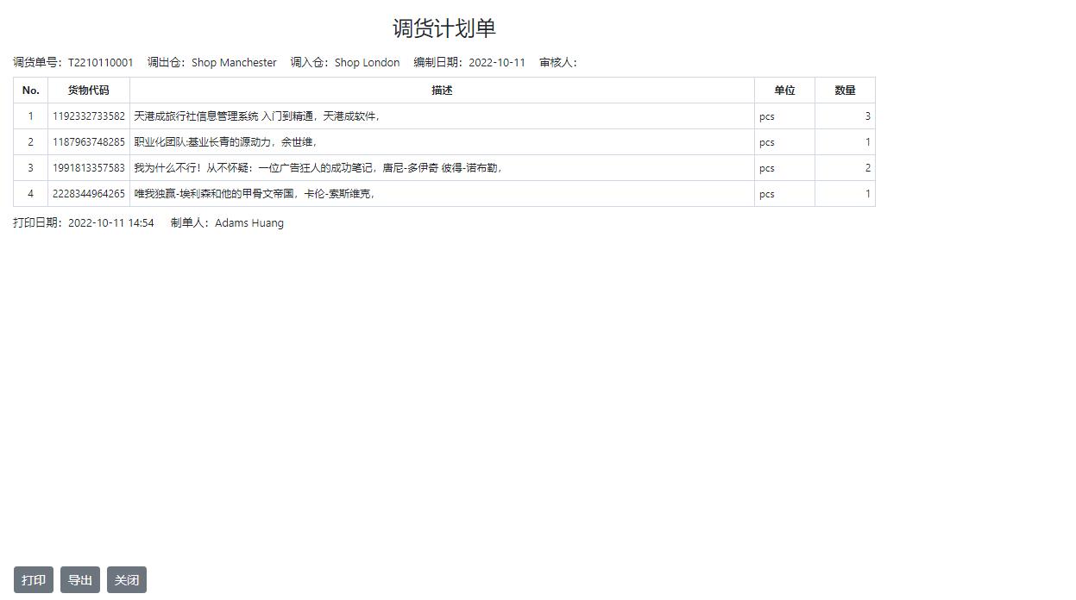Select description 天港成旅行社信息管理系统
The height and width of the screenshot is (600, 1076).
click(196, 116)
